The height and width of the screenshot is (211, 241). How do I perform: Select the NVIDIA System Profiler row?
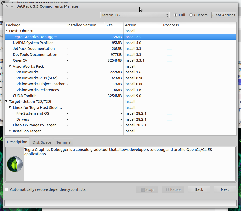click(x=120, y=43)
